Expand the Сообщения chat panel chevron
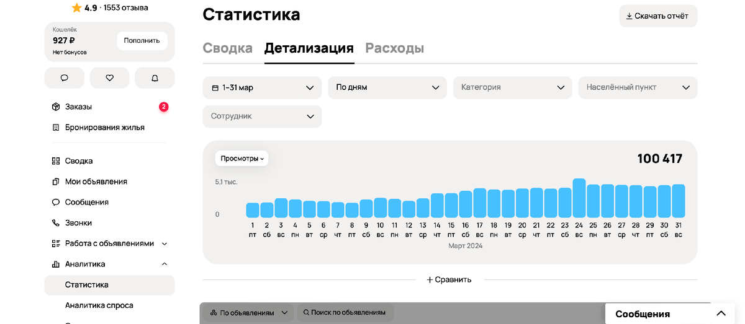 [x=721, y=313]
